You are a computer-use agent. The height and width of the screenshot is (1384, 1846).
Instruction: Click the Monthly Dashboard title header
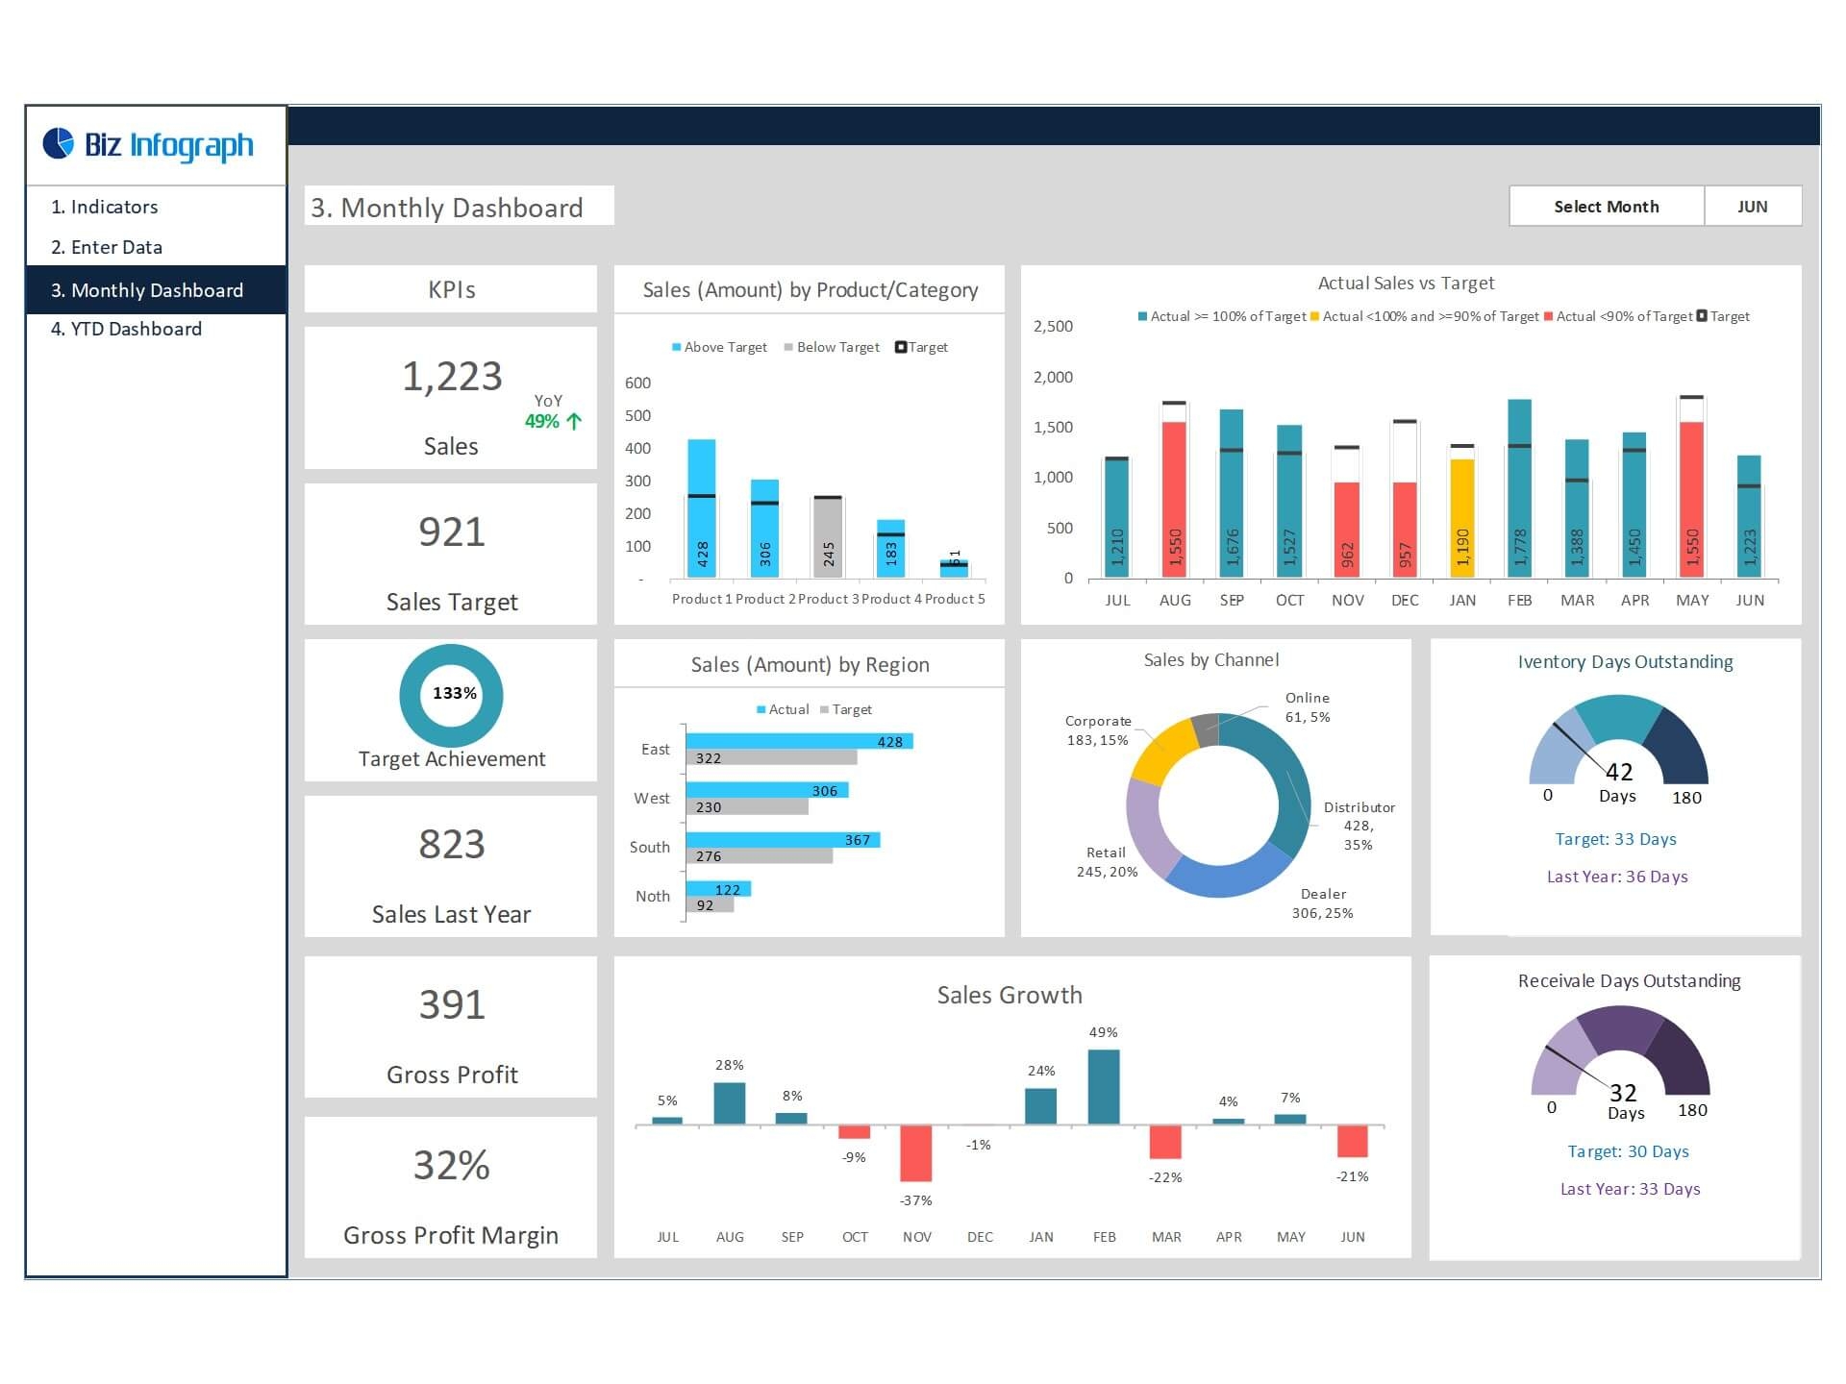click(446, 208)
